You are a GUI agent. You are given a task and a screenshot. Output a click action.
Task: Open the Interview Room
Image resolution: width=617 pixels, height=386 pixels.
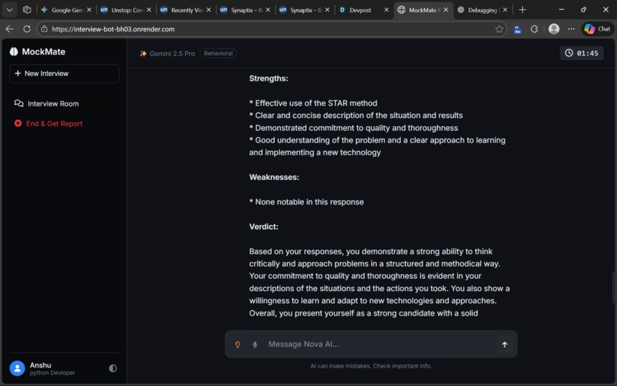[x=47, y=103]
